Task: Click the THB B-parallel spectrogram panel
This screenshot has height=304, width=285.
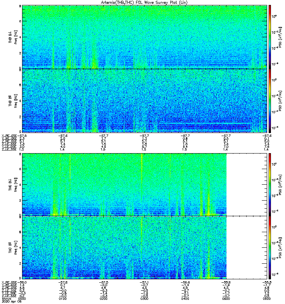Action: coord(144,101)
